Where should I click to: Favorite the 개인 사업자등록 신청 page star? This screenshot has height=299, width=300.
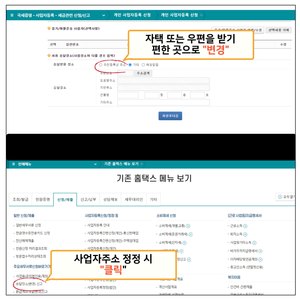point(201,15)
